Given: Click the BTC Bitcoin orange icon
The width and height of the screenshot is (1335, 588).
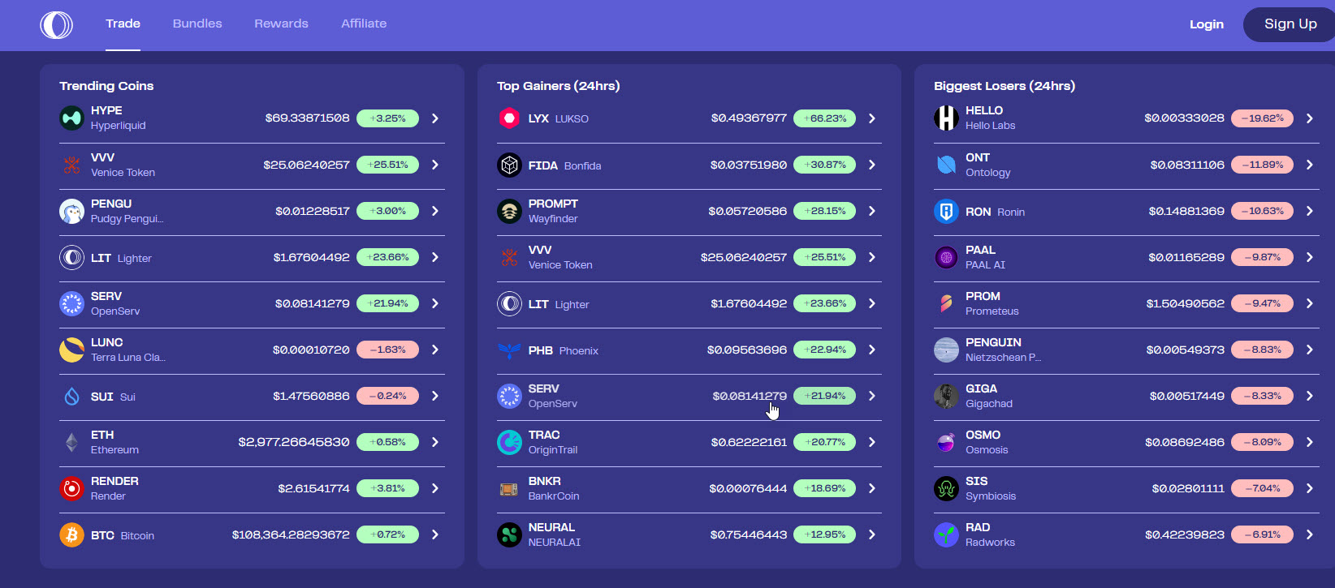Looking at the screenshot, I should click(x=72, y=535).
